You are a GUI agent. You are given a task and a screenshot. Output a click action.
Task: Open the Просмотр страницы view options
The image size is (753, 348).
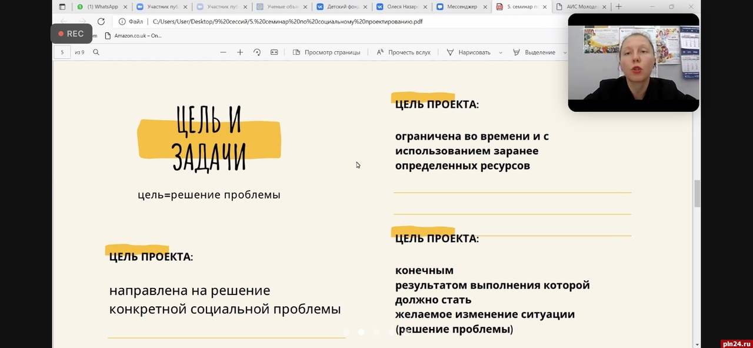[x=326, y=52]
